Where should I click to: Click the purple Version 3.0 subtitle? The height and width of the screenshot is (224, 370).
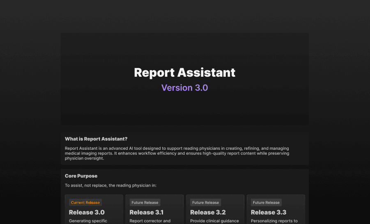184,88
